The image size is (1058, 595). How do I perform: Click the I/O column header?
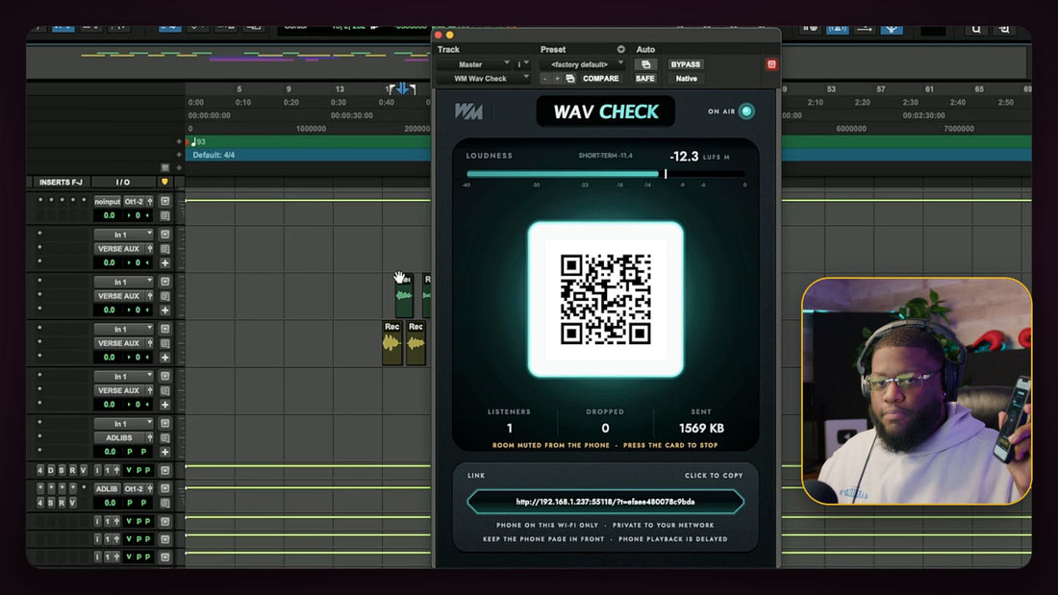point(123,182)
